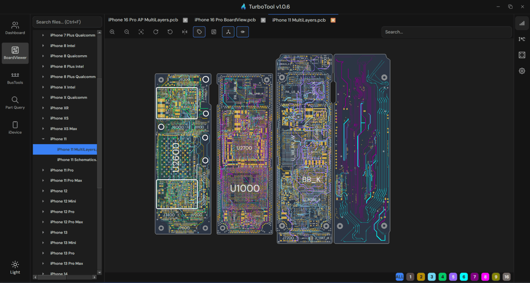Rotate the board counter-clockwise
Viewport: 530px width, 283px height.
[x=170, y=32]
